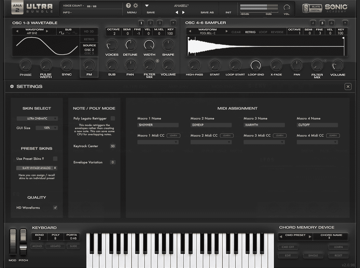Switch to oscillator 1 tab
This screenshot has height=268, width=360.
click(141, 23)
